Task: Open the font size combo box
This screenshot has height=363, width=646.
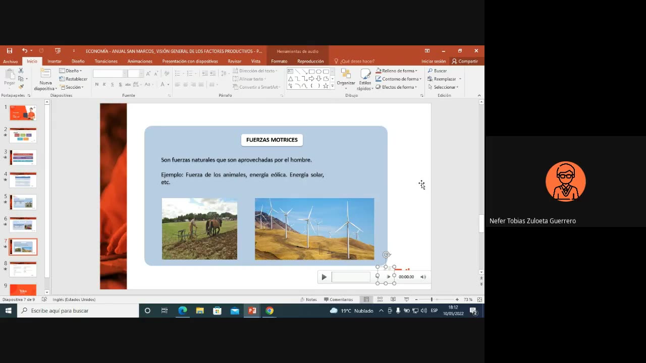Action: pos(135,74)
